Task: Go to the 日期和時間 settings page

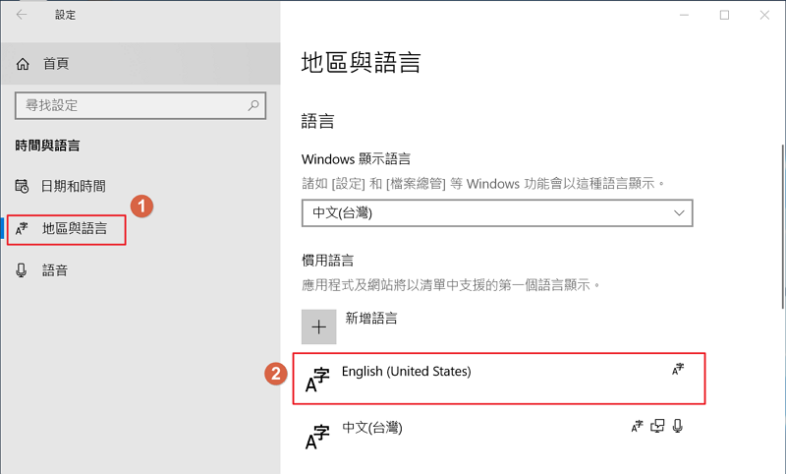Action: 74,186
